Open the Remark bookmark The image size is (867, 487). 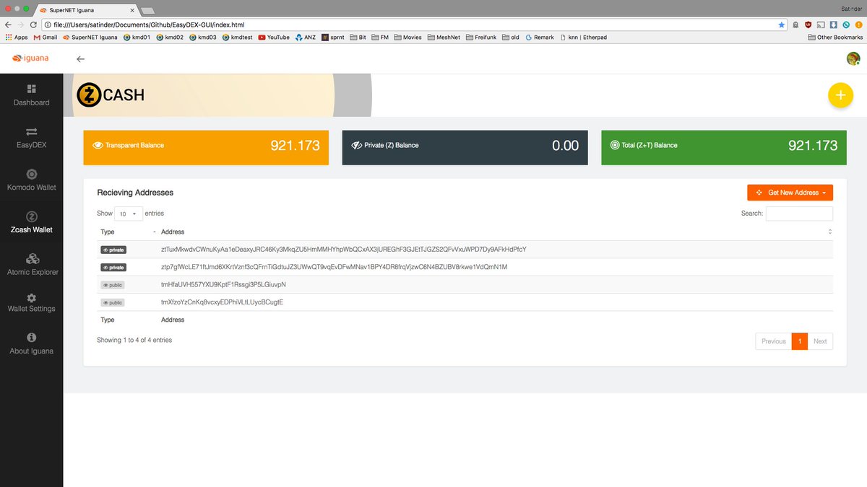tap(540, 37)
